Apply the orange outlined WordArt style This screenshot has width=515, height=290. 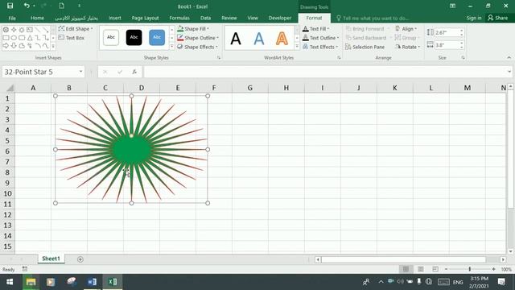click(282, 39)
